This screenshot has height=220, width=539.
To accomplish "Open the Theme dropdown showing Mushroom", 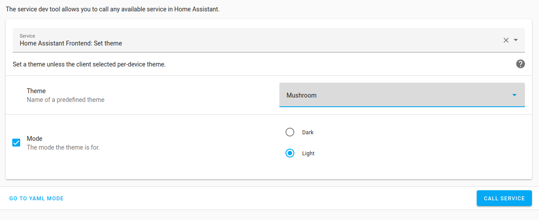I will (x=402, y=95).
